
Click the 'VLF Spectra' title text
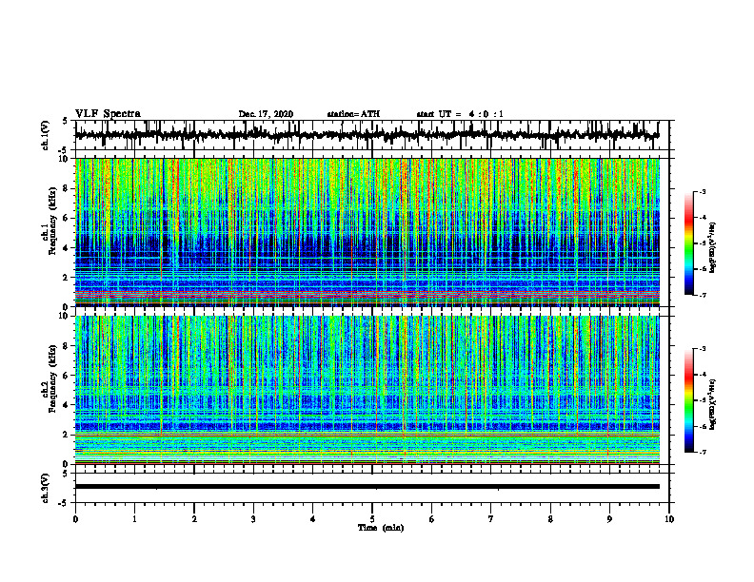click(108, 114)
